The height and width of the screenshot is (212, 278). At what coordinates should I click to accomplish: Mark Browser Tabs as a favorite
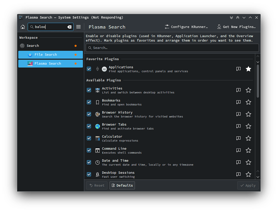248,126
